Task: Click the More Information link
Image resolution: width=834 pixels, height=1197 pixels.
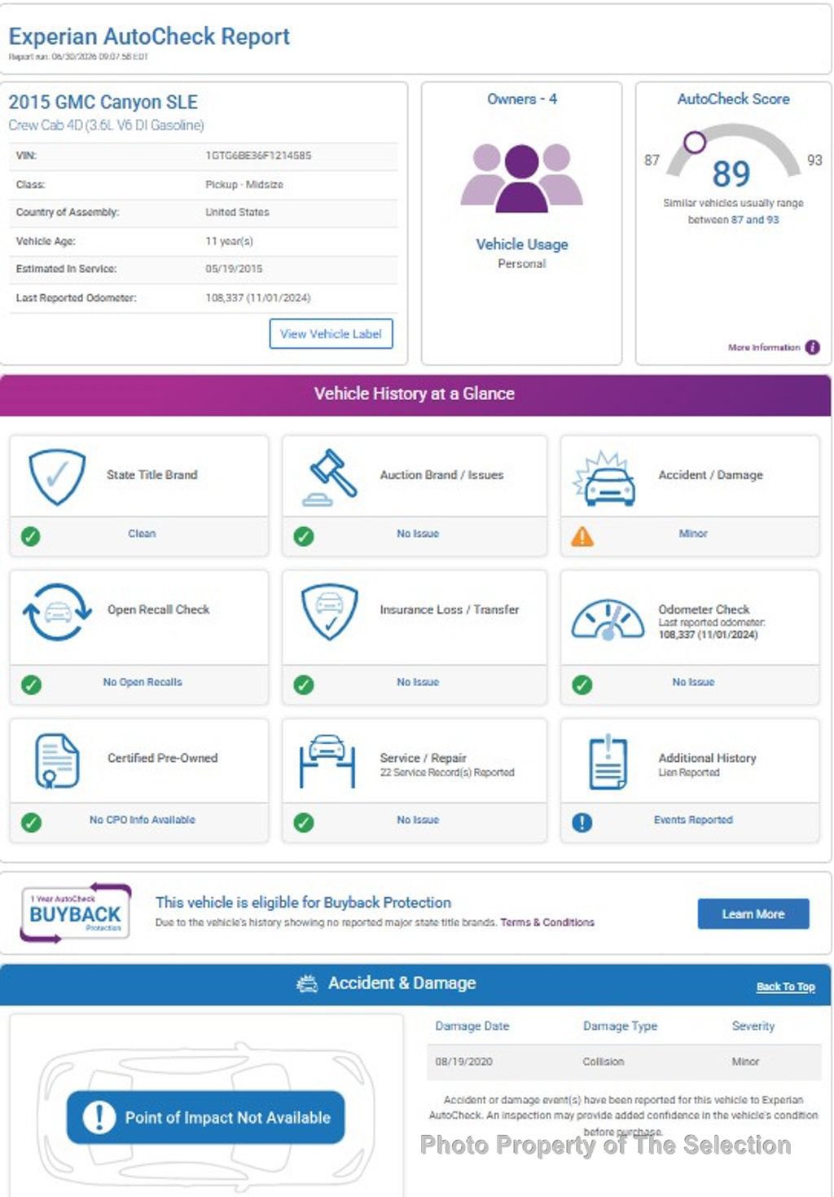Action: pos(764,347)
